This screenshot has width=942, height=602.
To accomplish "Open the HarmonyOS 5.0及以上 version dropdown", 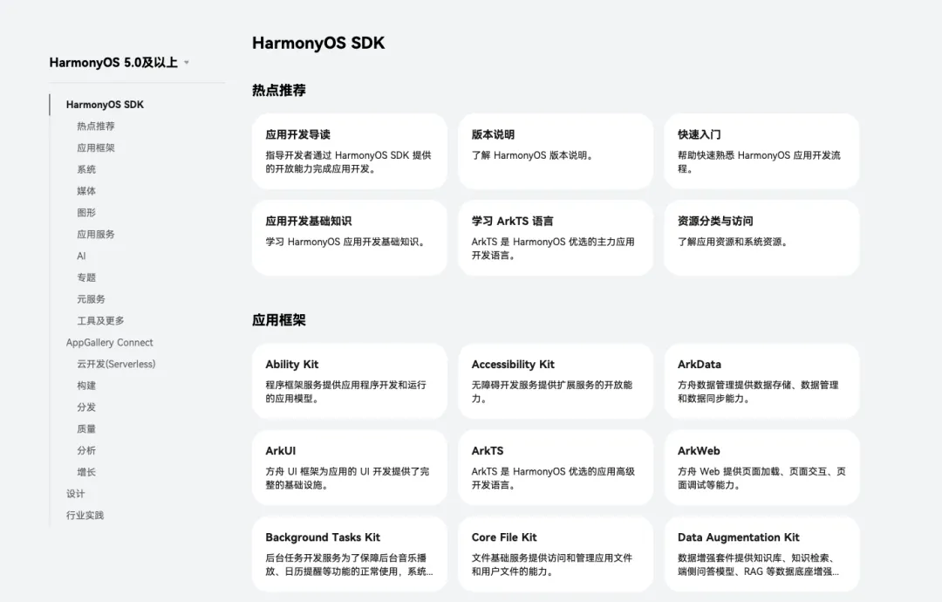I will coord(119,63).
